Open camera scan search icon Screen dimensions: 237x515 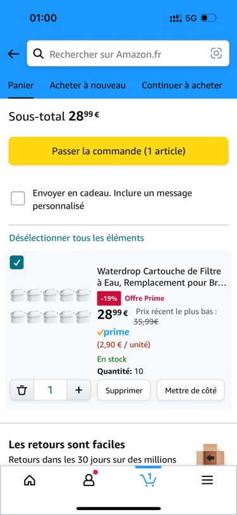click(216, 53)
